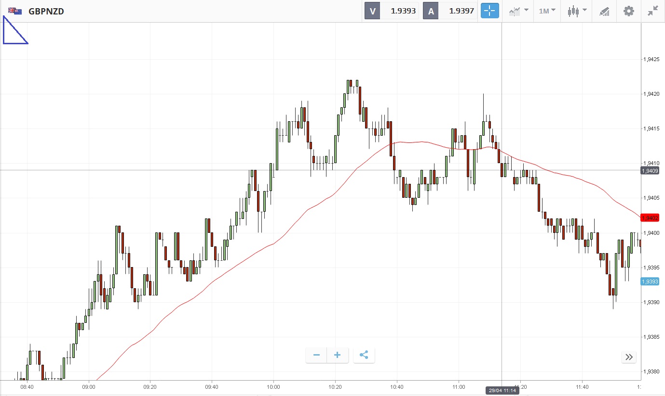Click the 1,9400 price axis label
Screen dimensions: 665x396
[x=651, y=233]
